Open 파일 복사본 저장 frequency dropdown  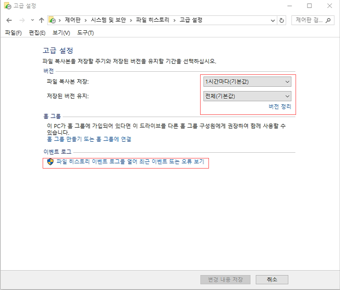(247, 82)
